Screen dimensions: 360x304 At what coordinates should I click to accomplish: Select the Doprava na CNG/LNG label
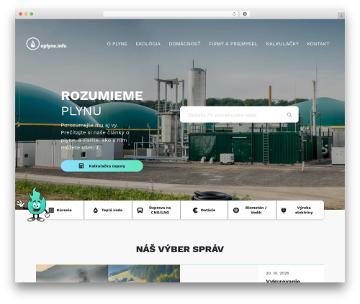(160, 210)
